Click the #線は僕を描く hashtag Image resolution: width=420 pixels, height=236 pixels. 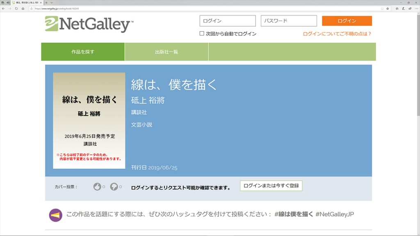(x=294, y=214)
